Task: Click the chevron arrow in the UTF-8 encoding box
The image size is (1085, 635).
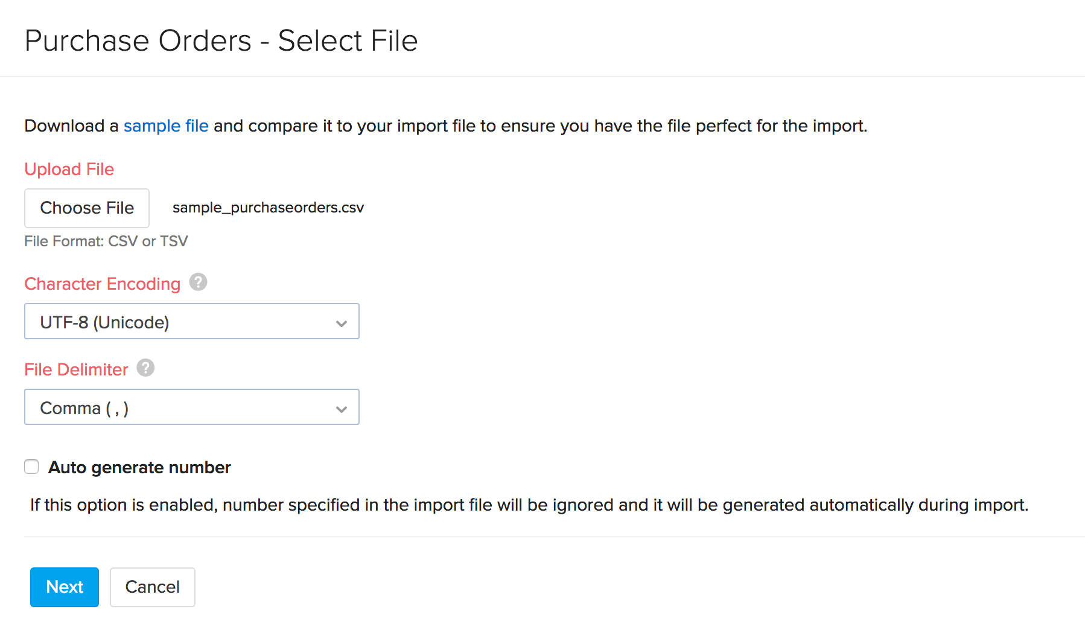Action: (342, 323)
